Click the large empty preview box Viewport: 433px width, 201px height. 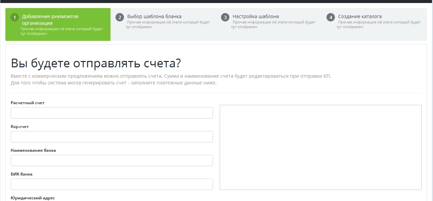pyautogui.click(x=320, y=147)
